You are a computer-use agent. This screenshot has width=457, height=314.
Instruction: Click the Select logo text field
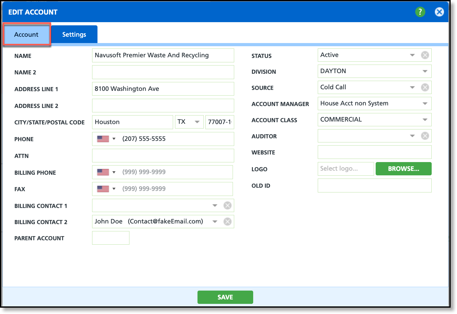[x=346, y=169]
